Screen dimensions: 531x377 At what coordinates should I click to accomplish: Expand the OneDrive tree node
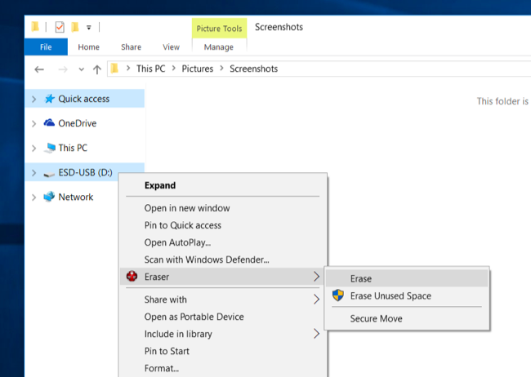point(33,124)
